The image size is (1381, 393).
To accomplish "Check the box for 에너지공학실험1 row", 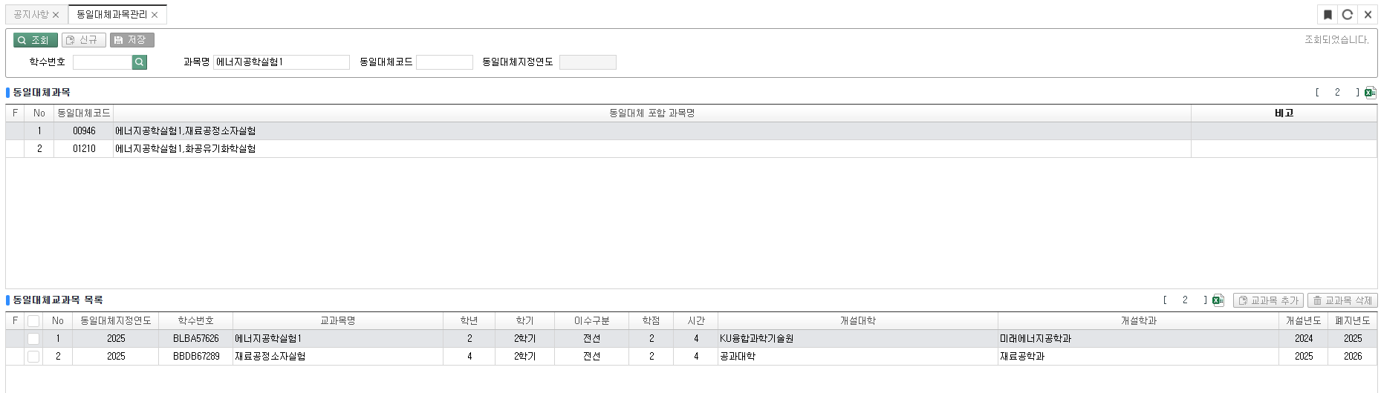I will [33, 339].
